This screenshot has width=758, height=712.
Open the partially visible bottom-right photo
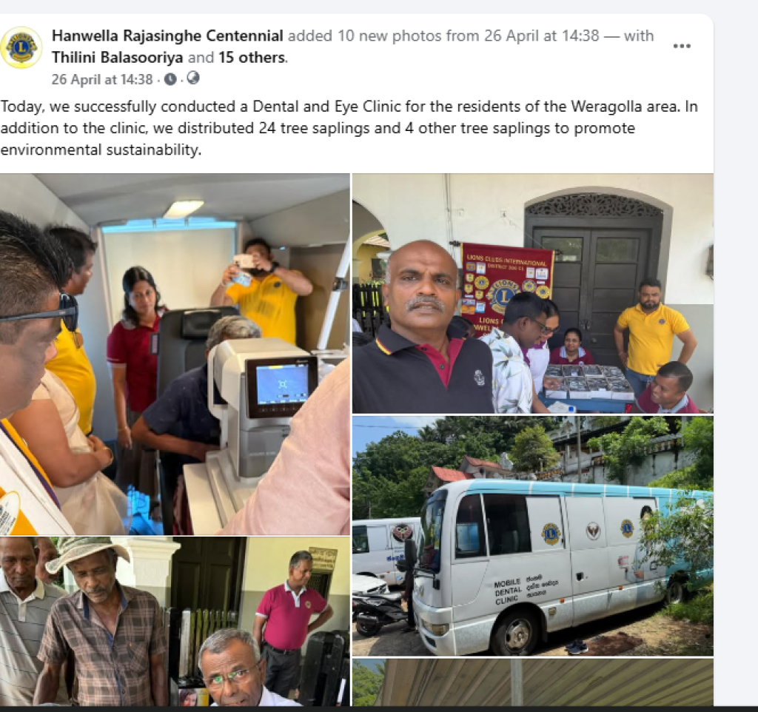pyautogui.click(x=533, y=682)
